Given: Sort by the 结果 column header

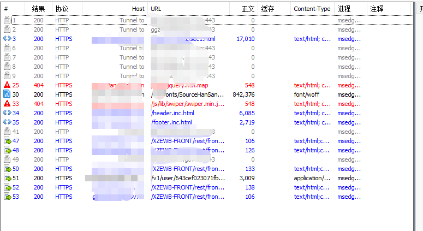Looking at the screenshot, I should (x=38, y=9).
